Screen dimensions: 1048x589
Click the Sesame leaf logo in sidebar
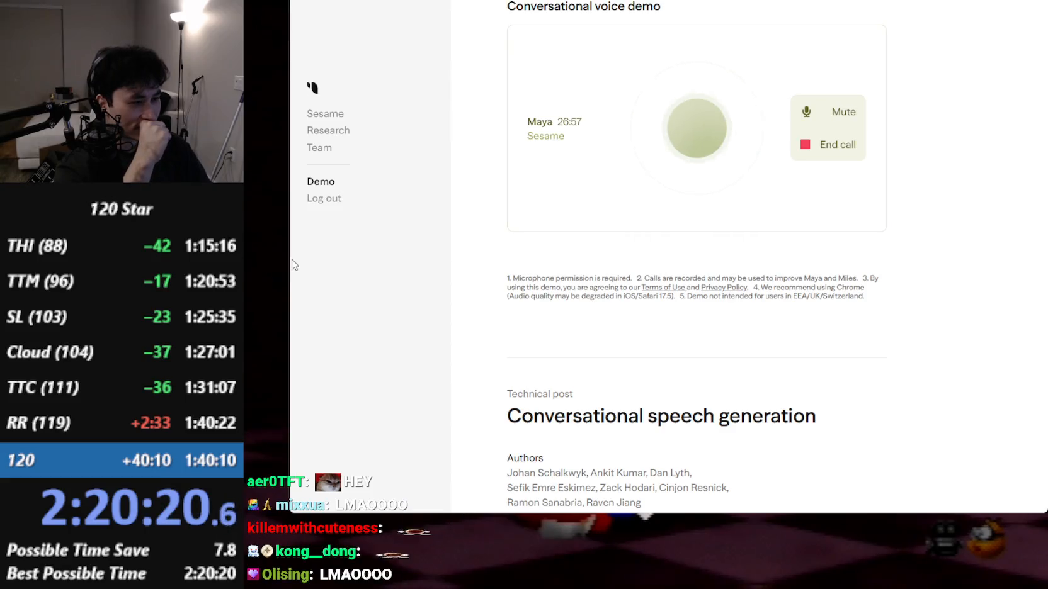point(312,88)
